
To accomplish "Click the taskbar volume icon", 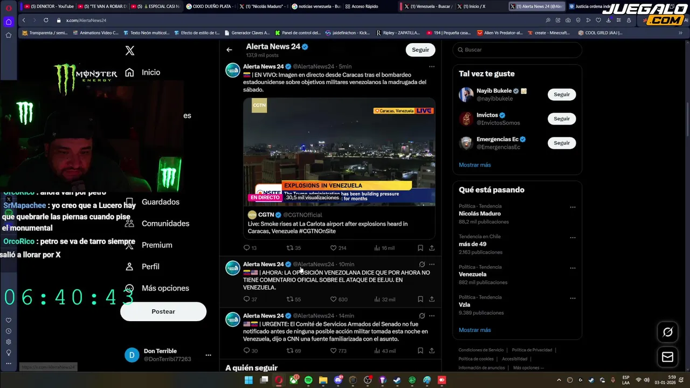I will click(x=647, y=380).
